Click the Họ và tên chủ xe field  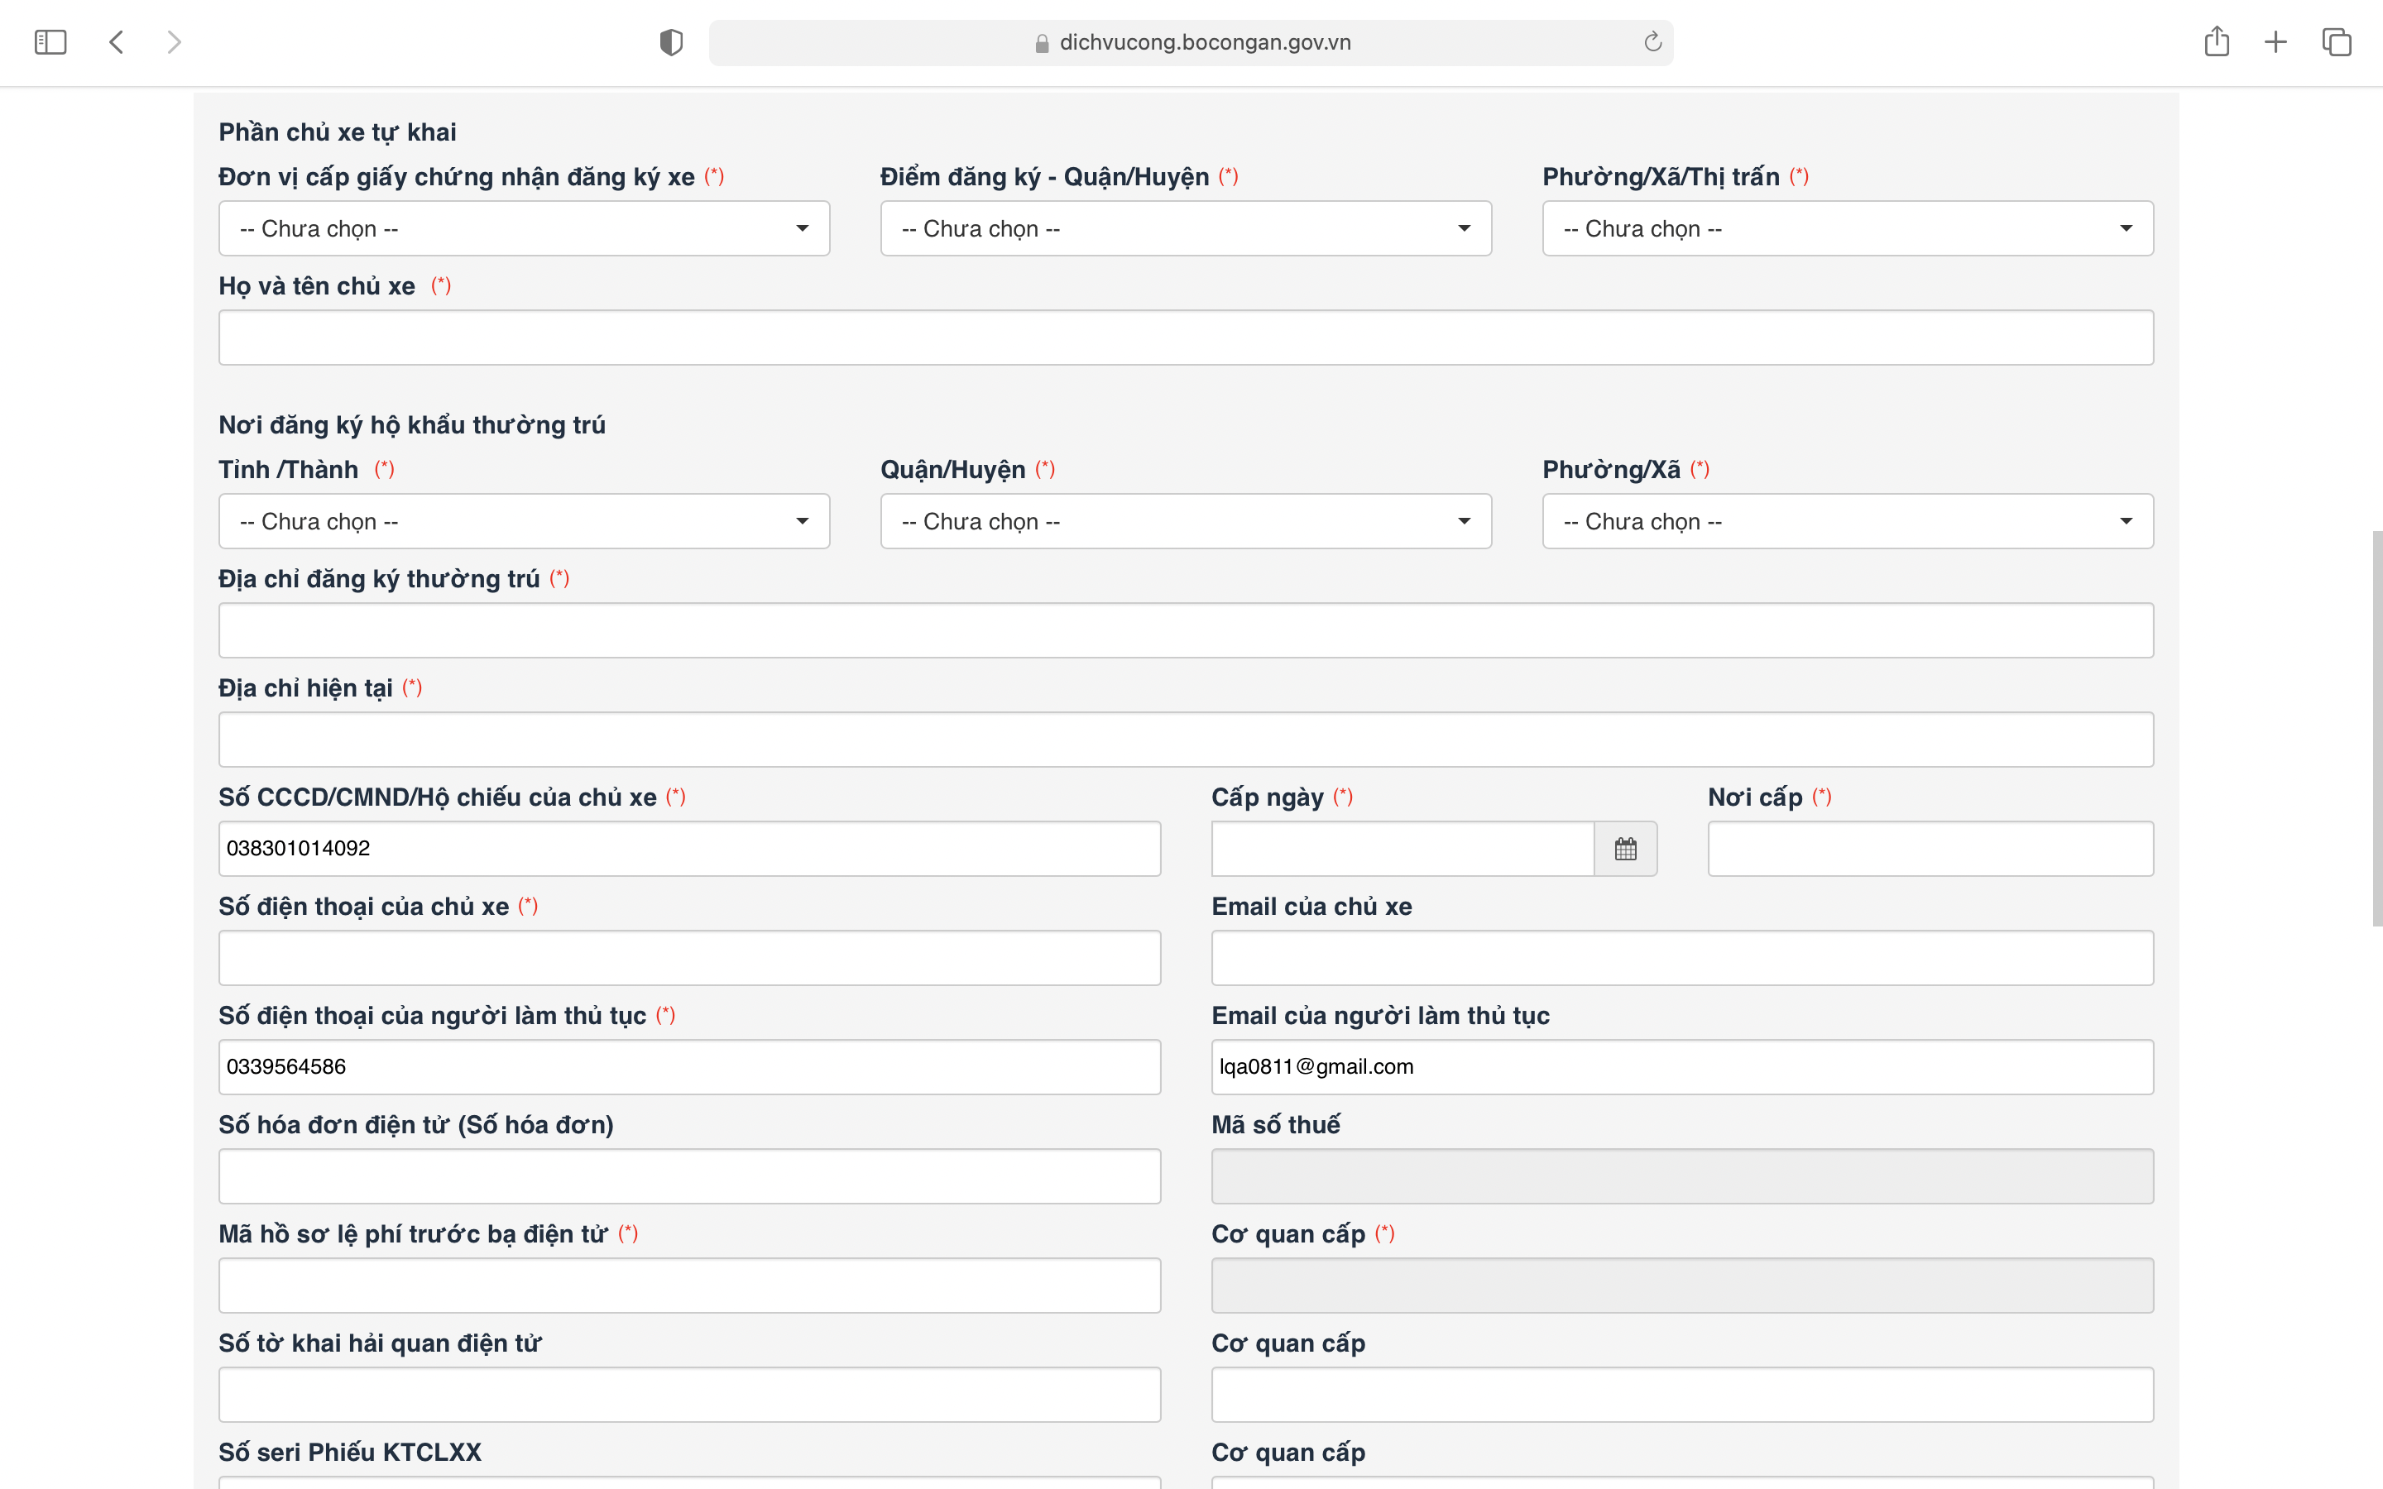tap(1186, 338)
